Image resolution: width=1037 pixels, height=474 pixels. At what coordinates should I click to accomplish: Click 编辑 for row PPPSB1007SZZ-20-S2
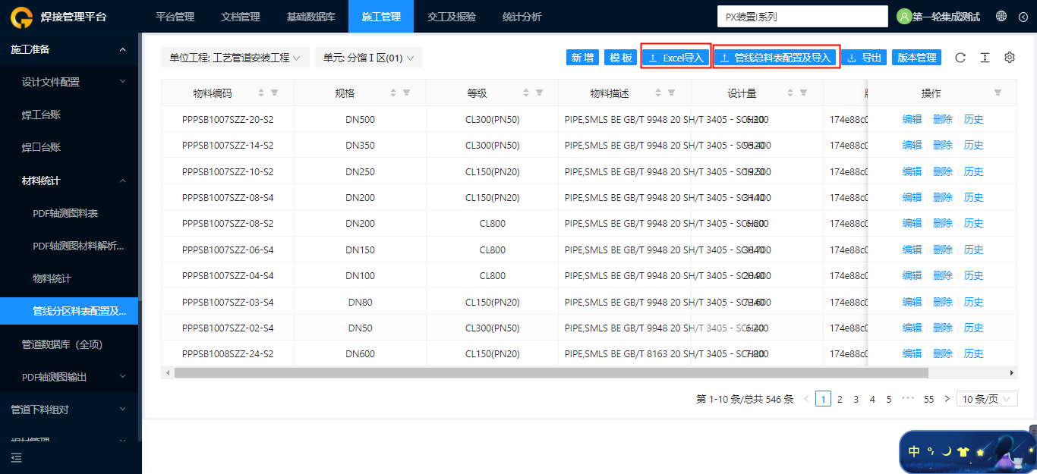pyautogui.click(x=912, y=119)
